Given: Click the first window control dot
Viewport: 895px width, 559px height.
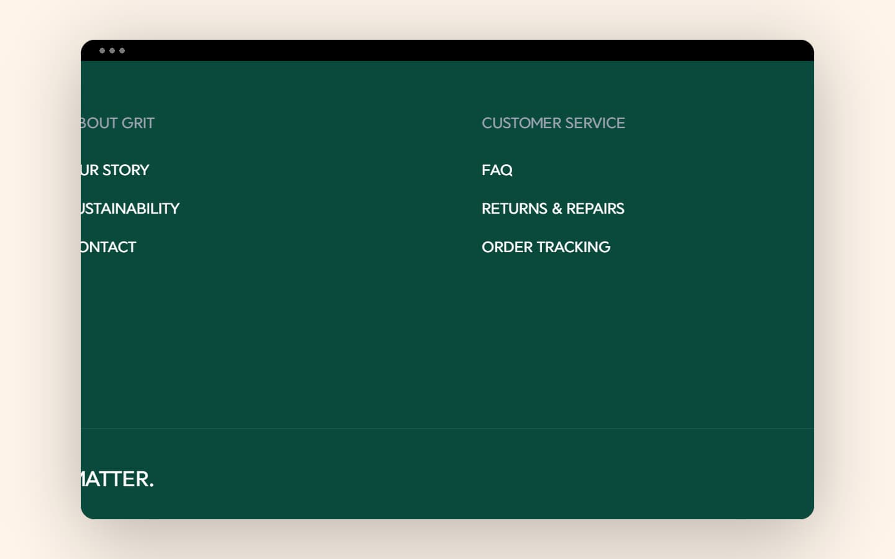Looking at the screenshot, I should pos(103,51).
